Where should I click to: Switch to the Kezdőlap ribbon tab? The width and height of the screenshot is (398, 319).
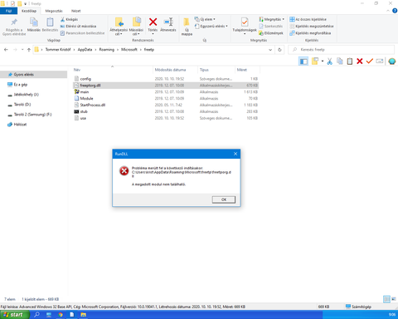pyautogui.click(x=29, y=11)
